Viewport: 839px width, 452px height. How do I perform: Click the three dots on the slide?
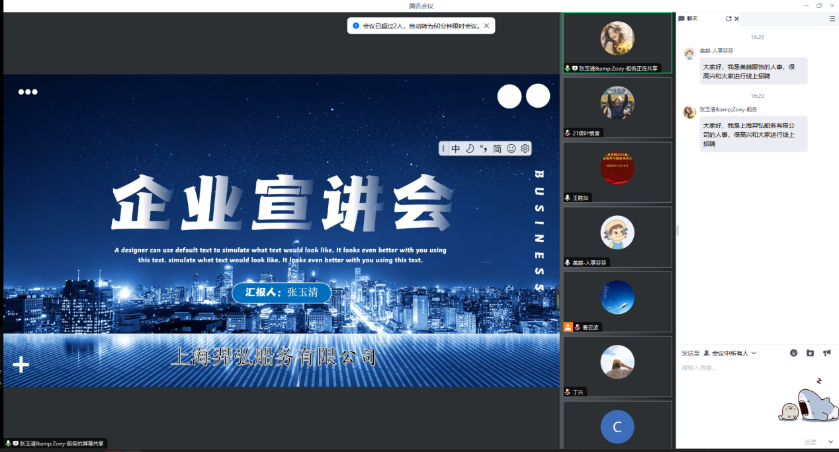pyautogui.click(x=28, y=92)
